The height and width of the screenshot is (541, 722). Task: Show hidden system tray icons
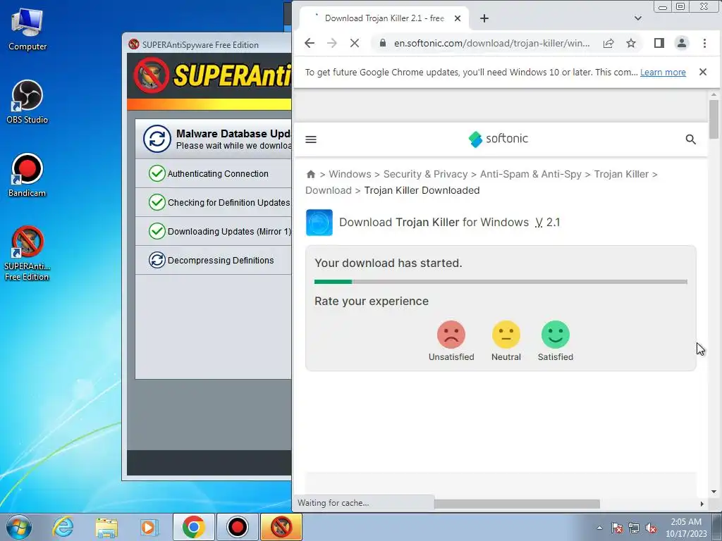point(599,528)
